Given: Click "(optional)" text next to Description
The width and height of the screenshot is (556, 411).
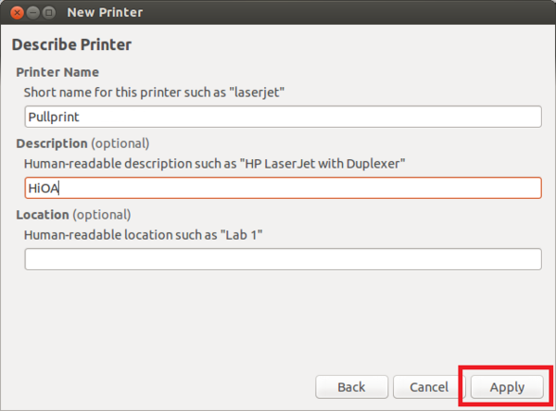Looking at the screenshot, I should pyautogui.click(x=120, y=143).
